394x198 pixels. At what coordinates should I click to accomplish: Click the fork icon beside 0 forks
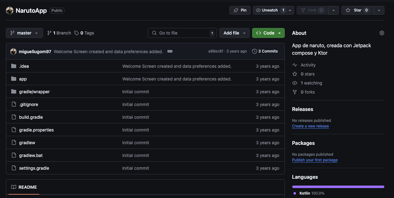point(295,92)
